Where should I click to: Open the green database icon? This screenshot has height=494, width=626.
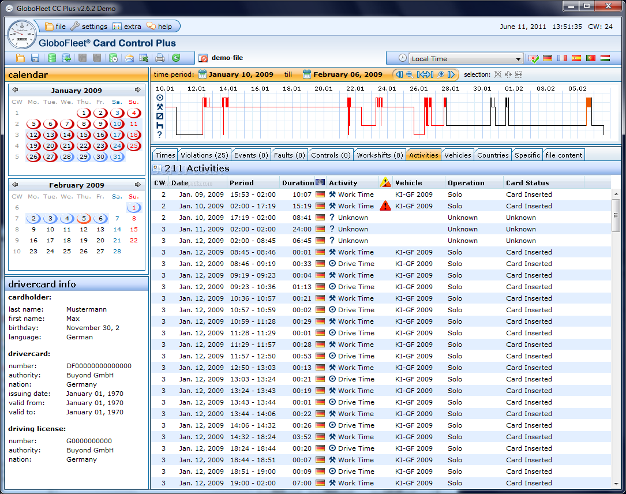52,58
